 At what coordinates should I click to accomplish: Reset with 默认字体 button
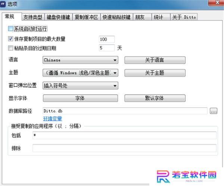pos(155,98)
